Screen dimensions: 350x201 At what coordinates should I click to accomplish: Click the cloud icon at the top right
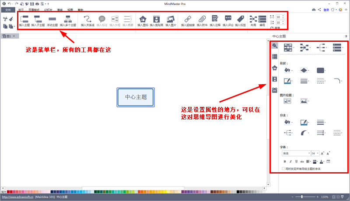[x=314, y=10]
